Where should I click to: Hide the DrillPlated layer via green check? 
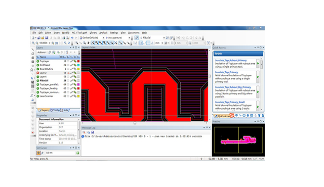click(38, 65)
